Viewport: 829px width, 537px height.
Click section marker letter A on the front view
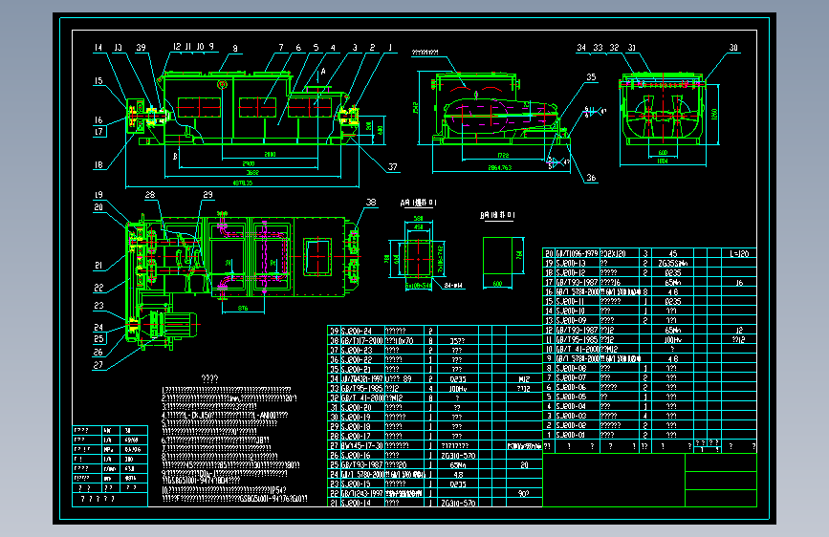(323, 72)
